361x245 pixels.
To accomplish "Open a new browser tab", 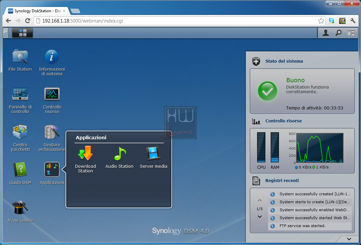I will click(75, 11).
